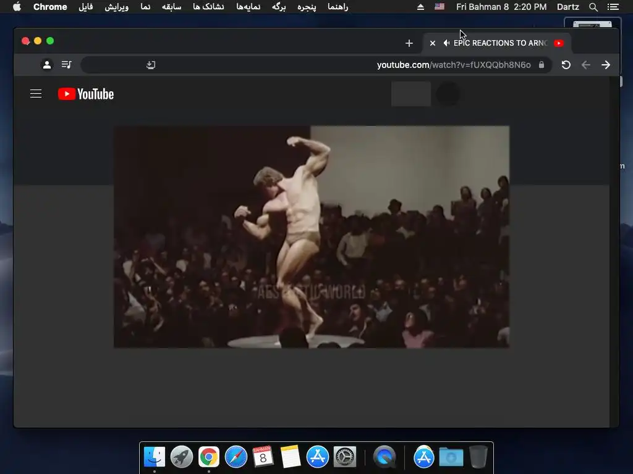
Task: Click the profile icon in Chrome toolbar
Action: tap(47, 64)
